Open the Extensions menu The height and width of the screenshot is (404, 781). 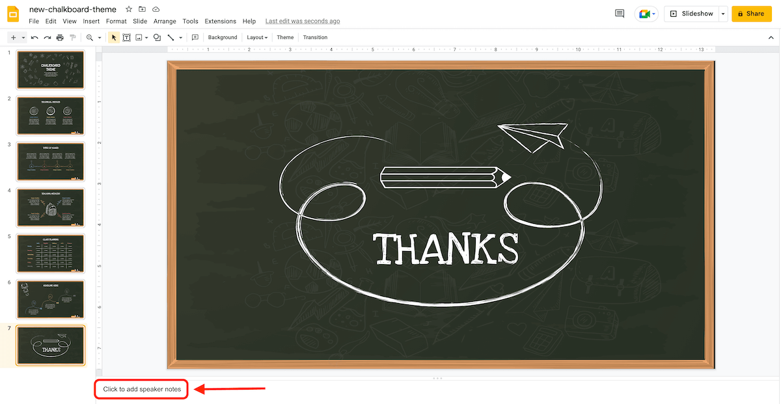coord(221,21)
